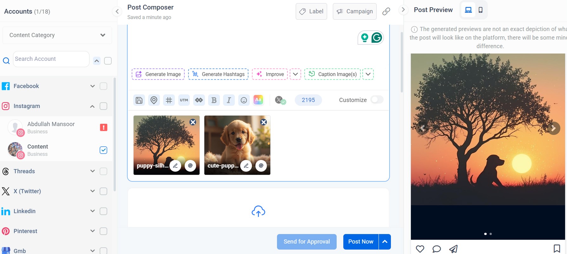567x254 pixels.
Task: Click the Post Now button
Action: tap(361, 242)
